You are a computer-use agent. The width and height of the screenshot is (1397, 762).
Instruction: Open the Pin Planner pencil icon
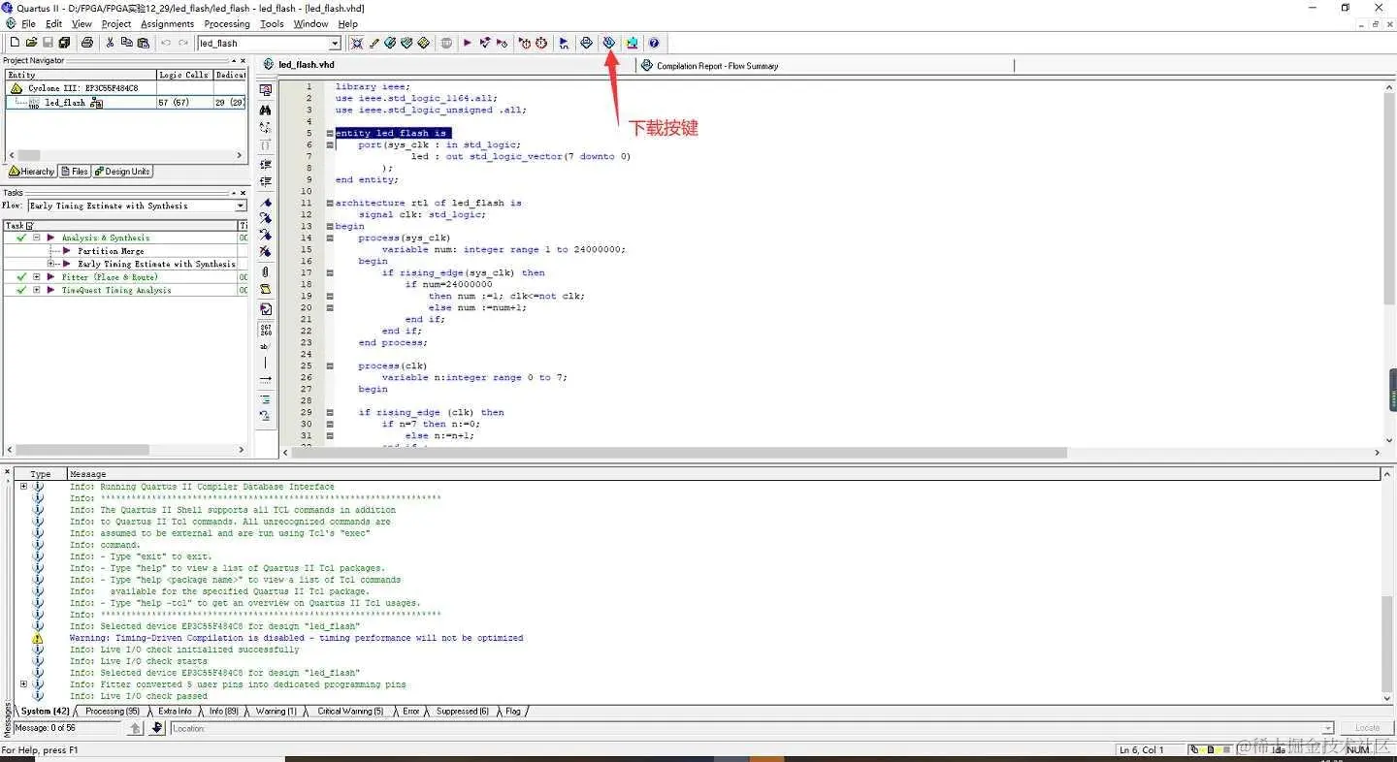374,43
